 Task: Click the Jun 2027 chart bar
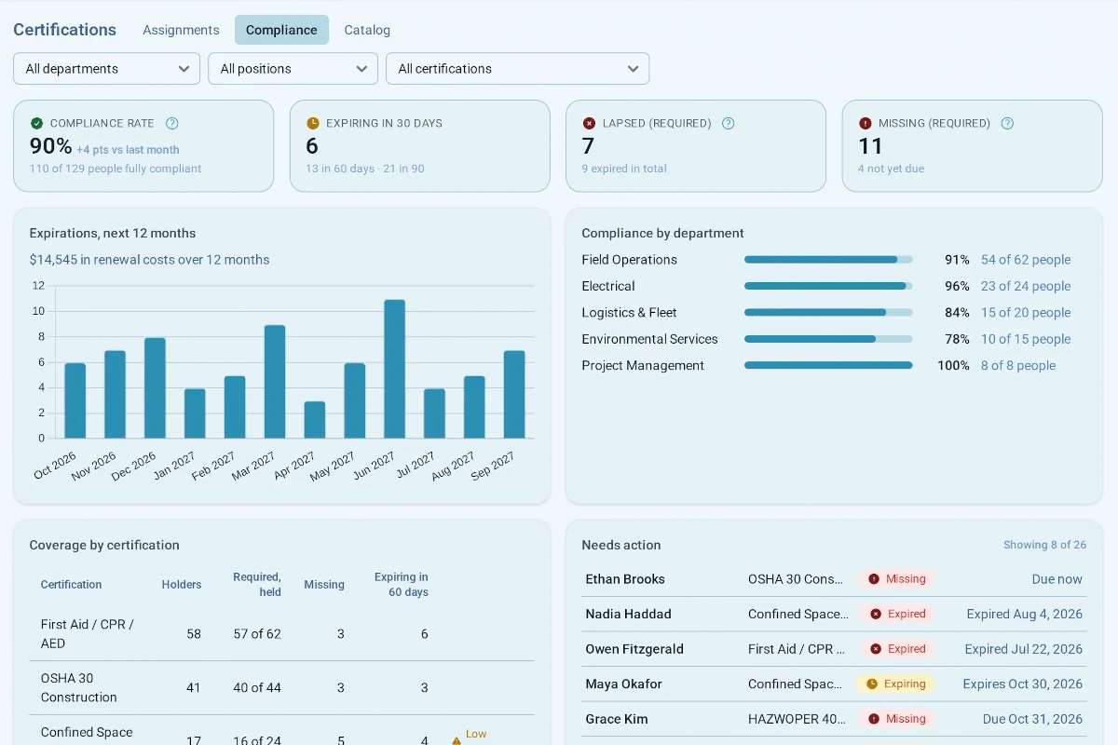(395, 369)
